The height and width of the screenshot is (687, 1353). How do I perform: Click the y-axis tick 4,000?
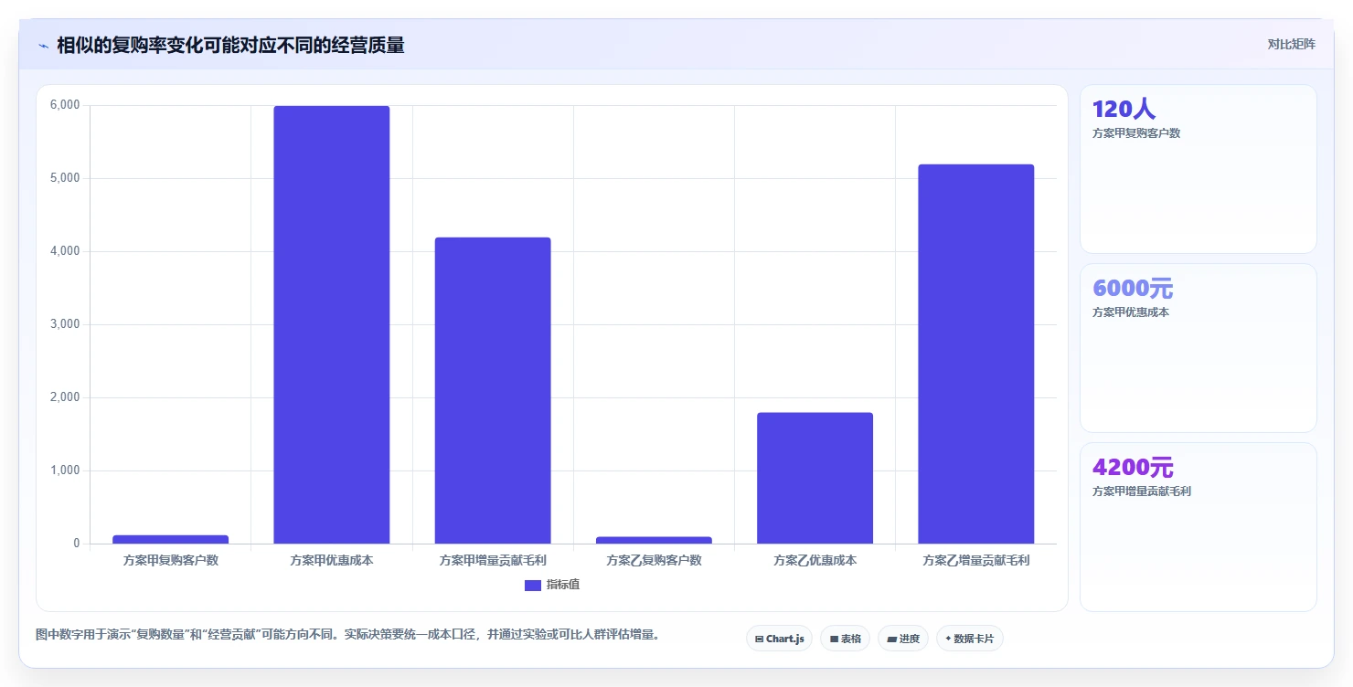65,251
